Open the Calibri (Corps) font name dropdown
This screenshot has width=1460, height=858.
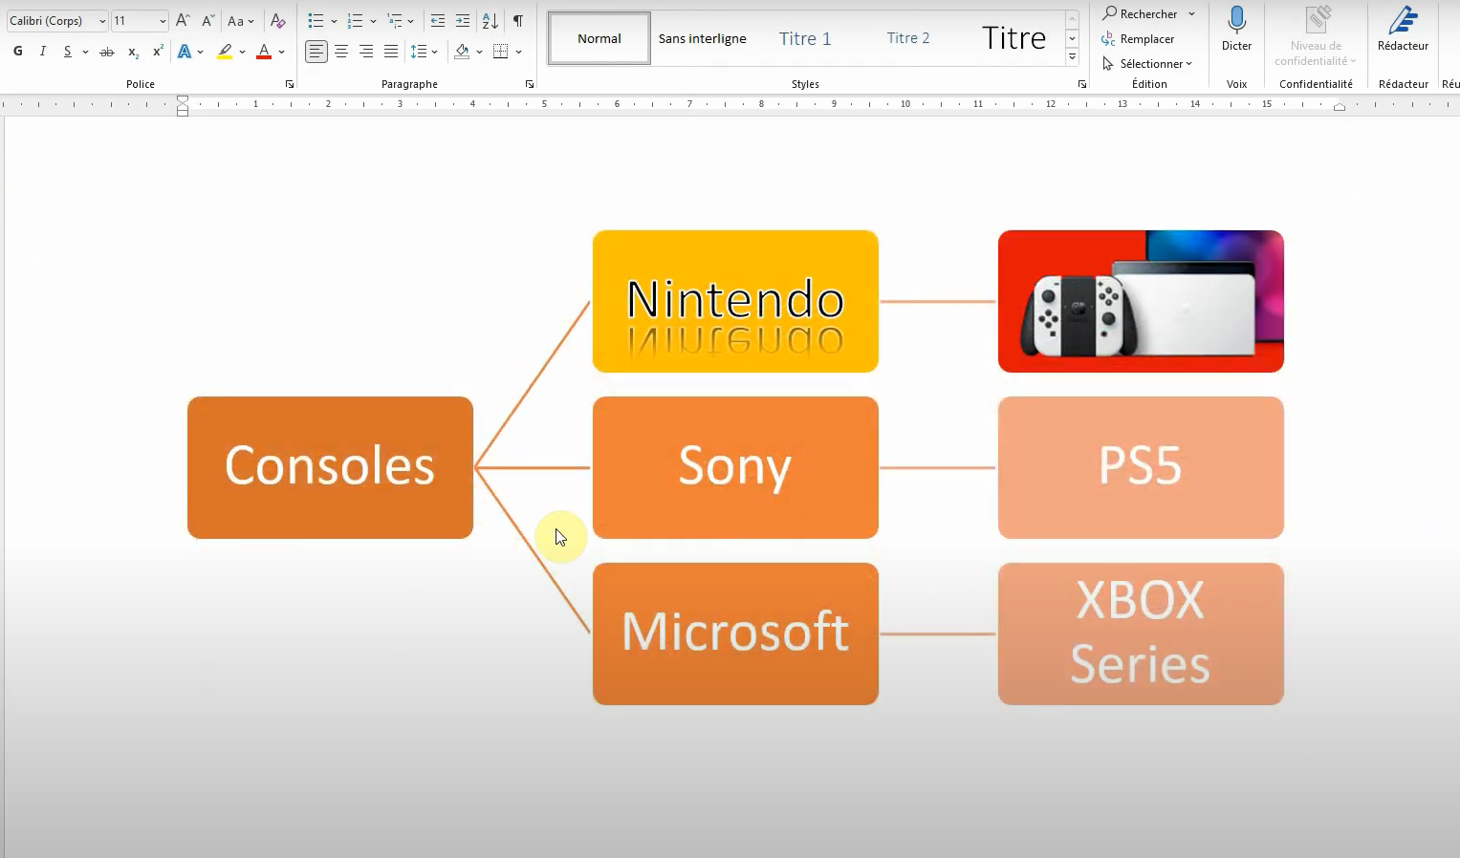coord(102,20)
